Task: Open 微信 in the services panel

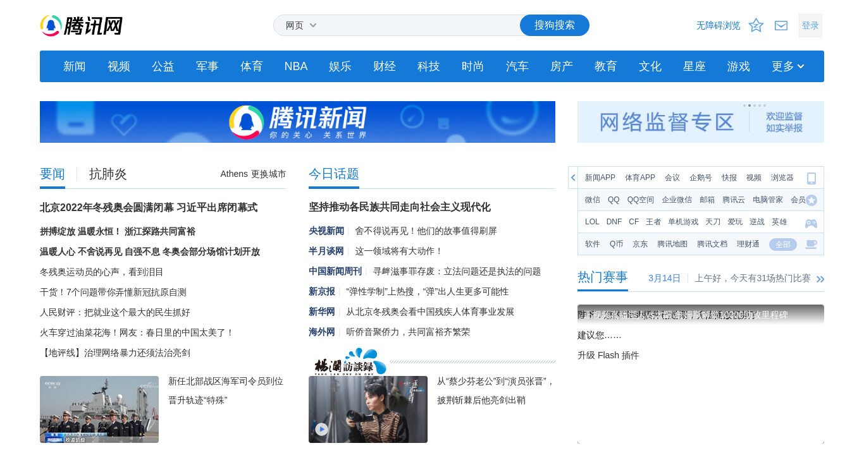Action: [x=593, y=200]
